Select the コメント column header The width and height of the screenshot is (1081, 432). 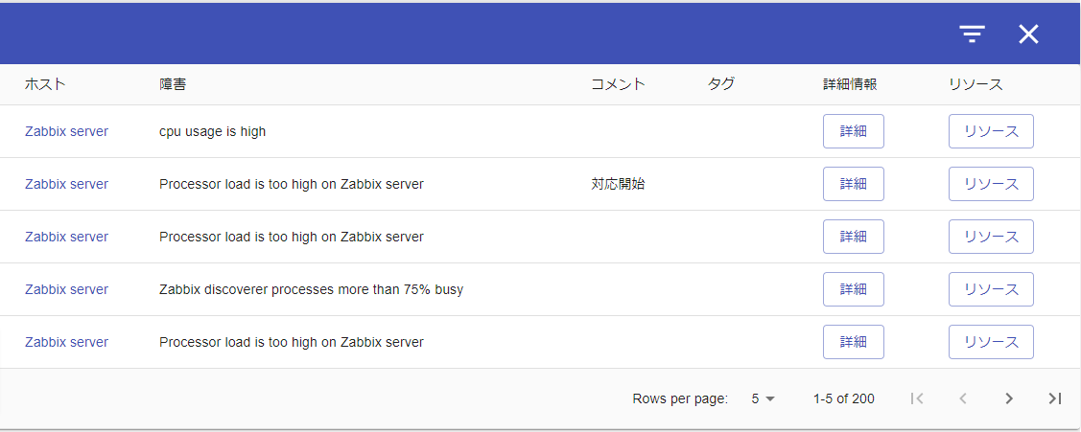pyautogui.click(x=618, y=84)
